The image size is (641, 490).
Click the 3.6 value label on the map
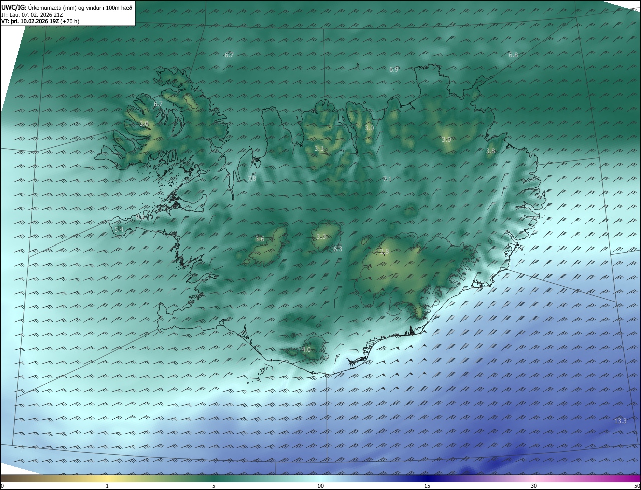(x=260, y=239)
